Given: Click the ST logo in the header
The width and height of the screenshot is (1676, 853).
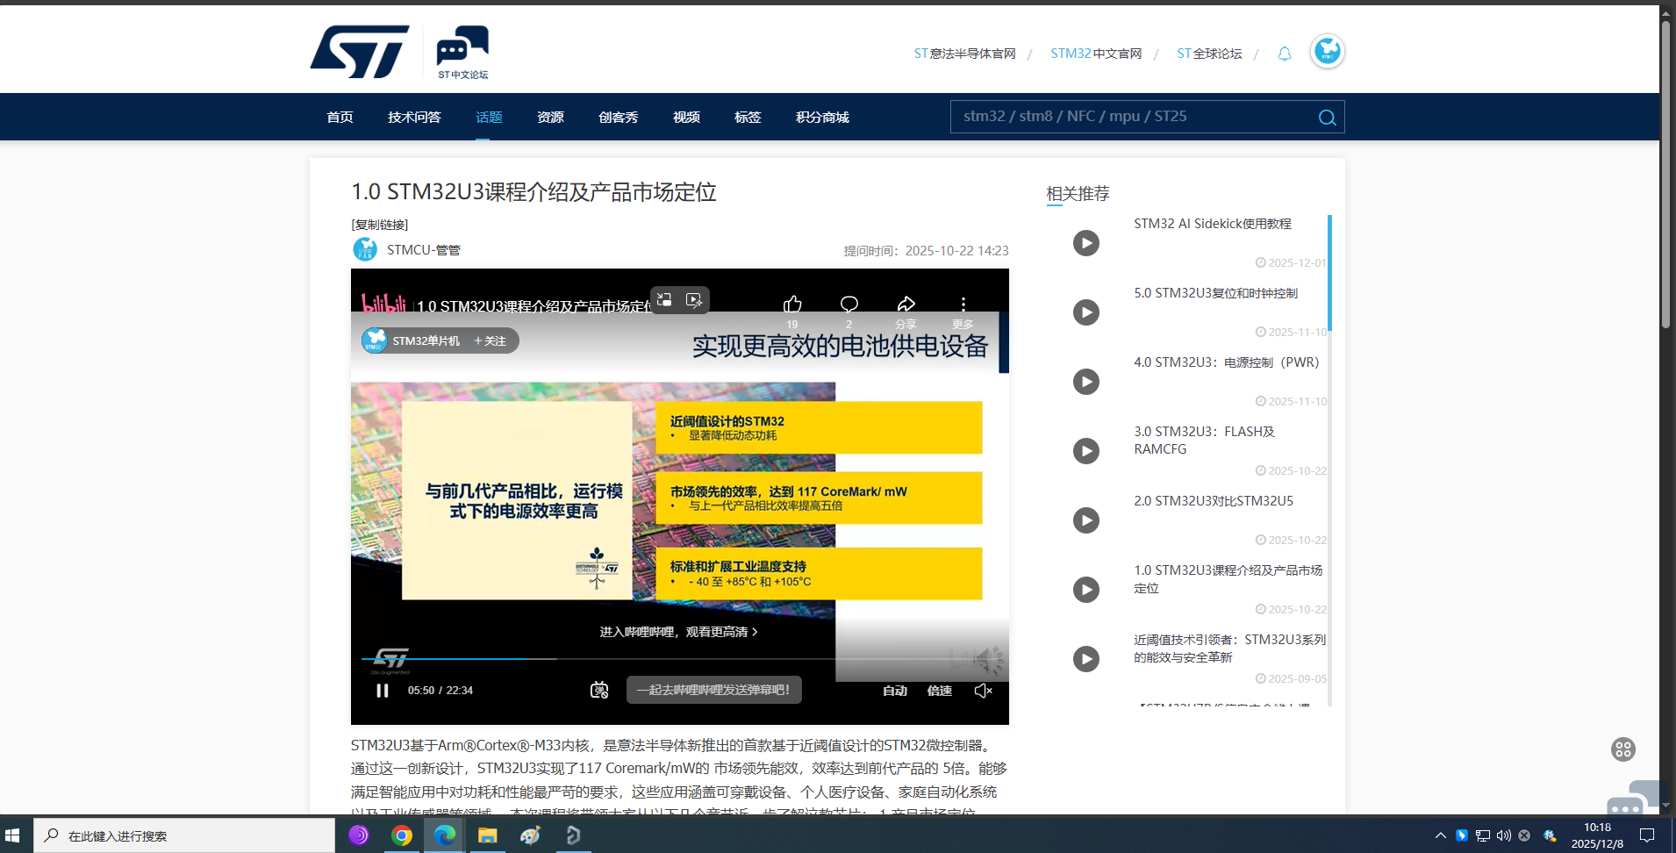Looking at the screenshot, I should [359, 52].
